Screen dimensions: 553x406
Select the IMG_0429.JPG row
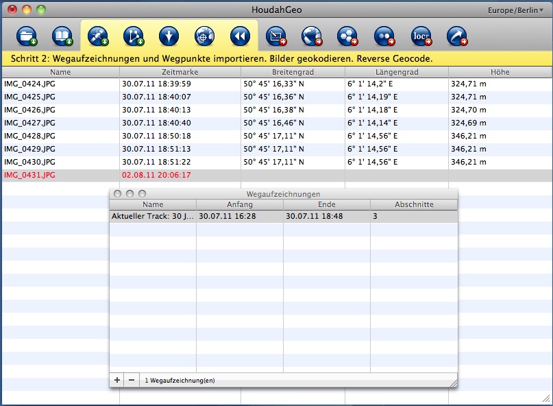pos(278,150)
